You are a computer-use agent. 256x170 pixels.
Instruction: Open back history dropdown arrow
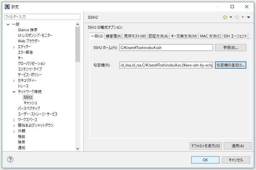(x=231, y=17)
